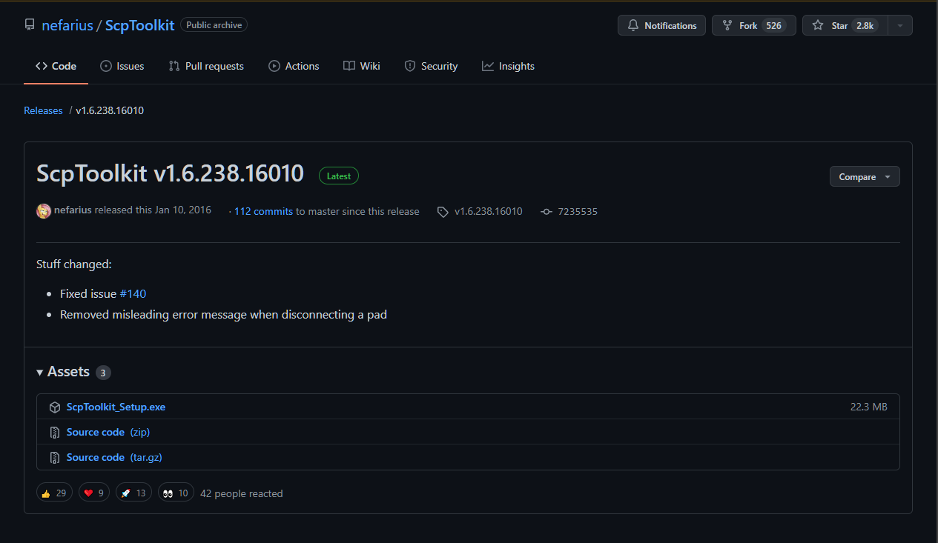Click the commit icon beside 7235535
This screenshot has height=543, width=938.
546,212
